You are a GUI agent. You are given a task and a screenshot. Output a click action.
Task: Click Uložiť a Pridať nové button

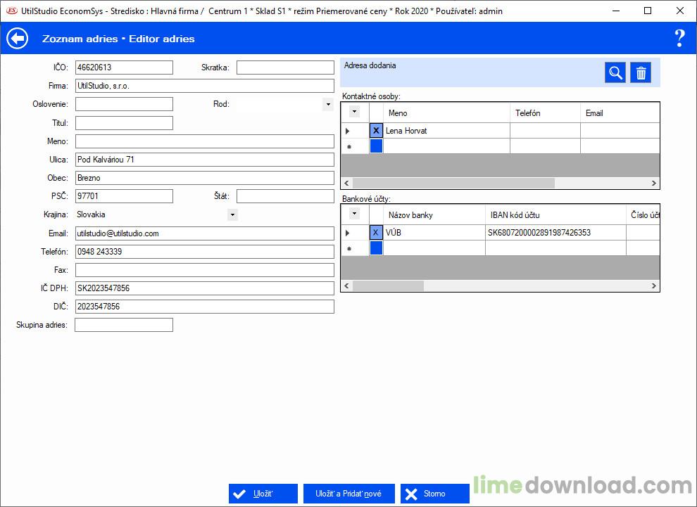point(349,494)
